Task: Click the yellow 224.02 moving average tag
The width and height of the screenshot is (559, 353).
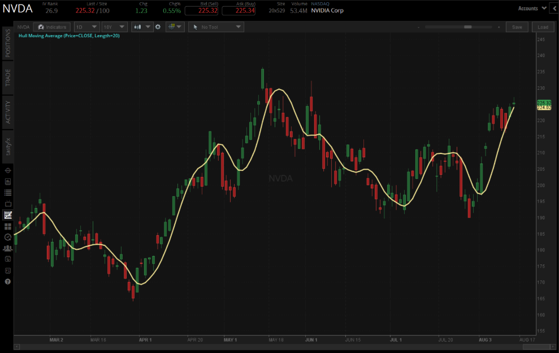Action: pyautogui.click(x=544, y=108)
